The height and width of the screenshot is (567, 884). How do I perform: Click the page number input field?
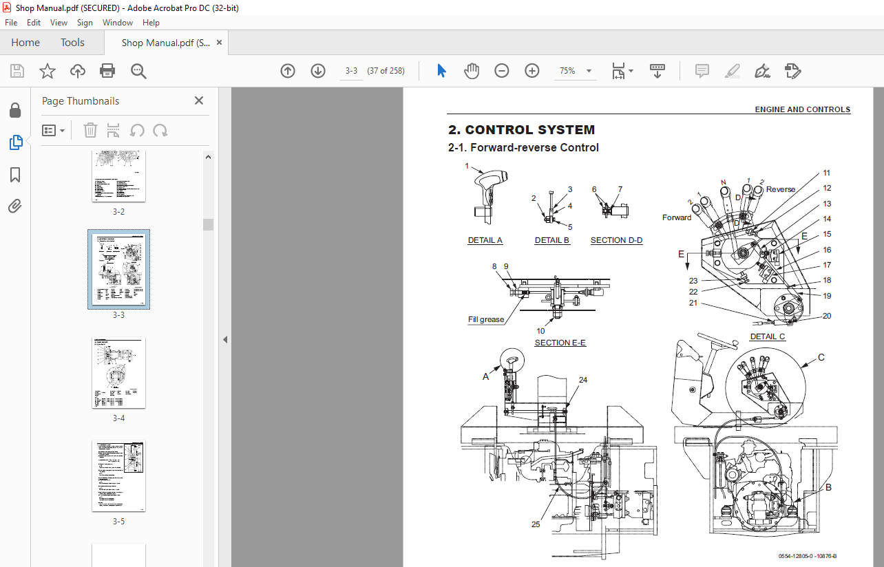tap(351, 71)
